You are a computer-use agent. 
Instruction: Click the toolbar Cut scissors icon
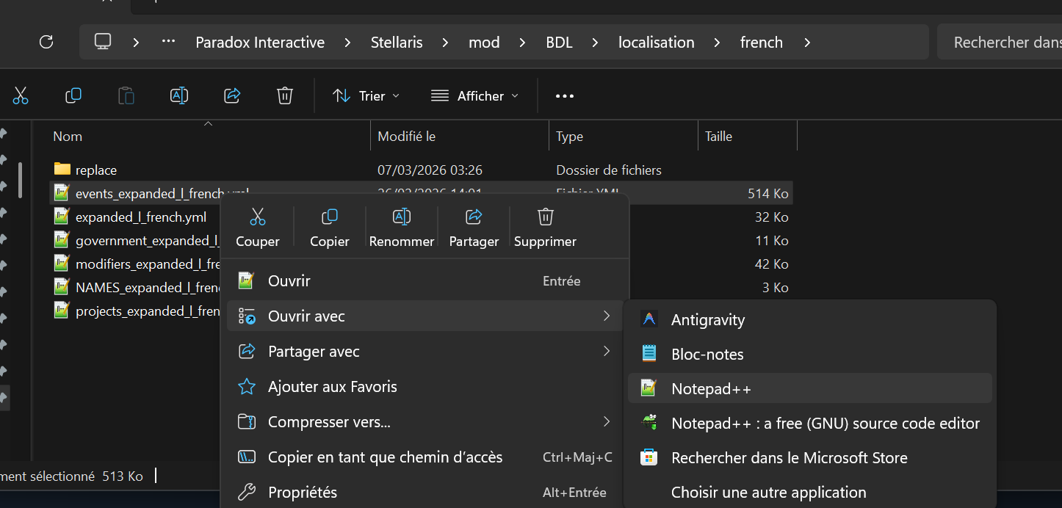pos(20,95)
